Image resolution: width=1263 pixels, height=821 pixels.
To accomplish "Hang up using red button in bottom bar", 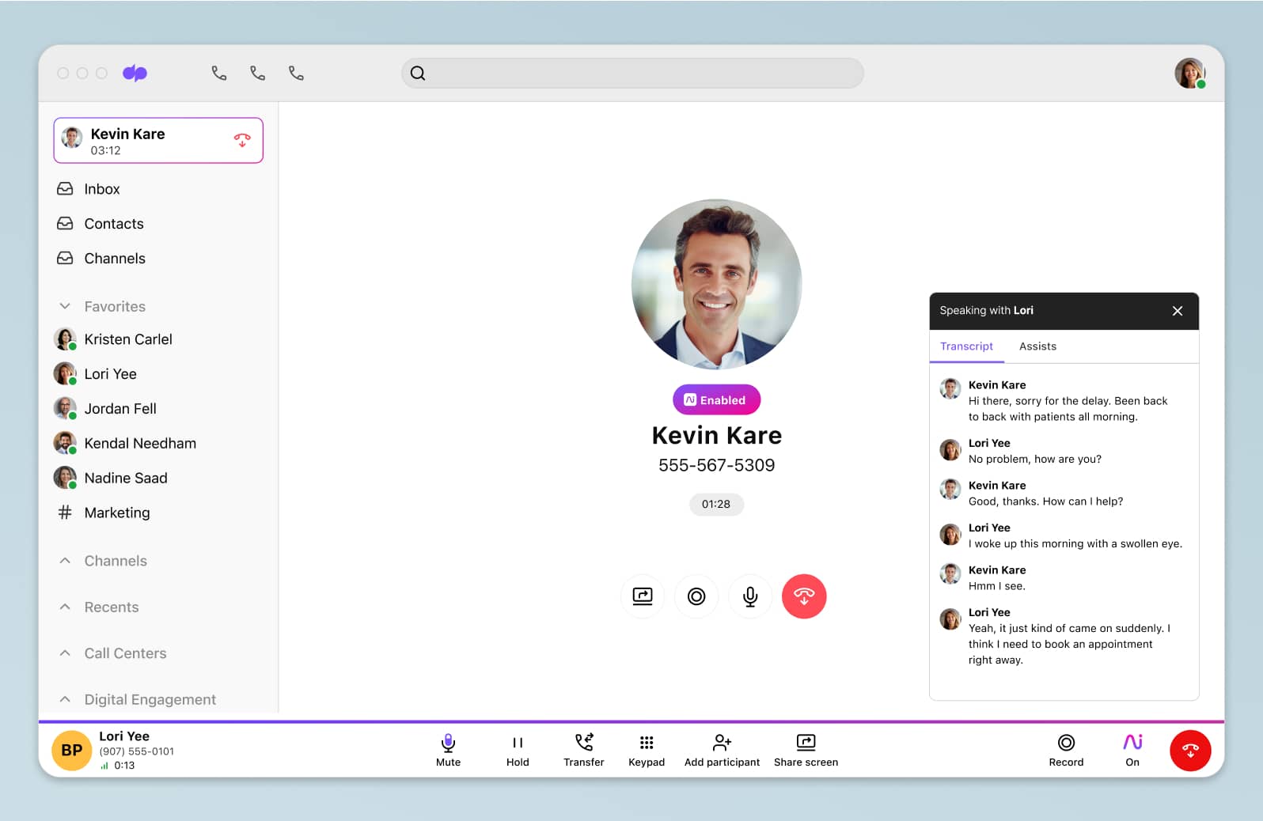I will coord(1189,751).
